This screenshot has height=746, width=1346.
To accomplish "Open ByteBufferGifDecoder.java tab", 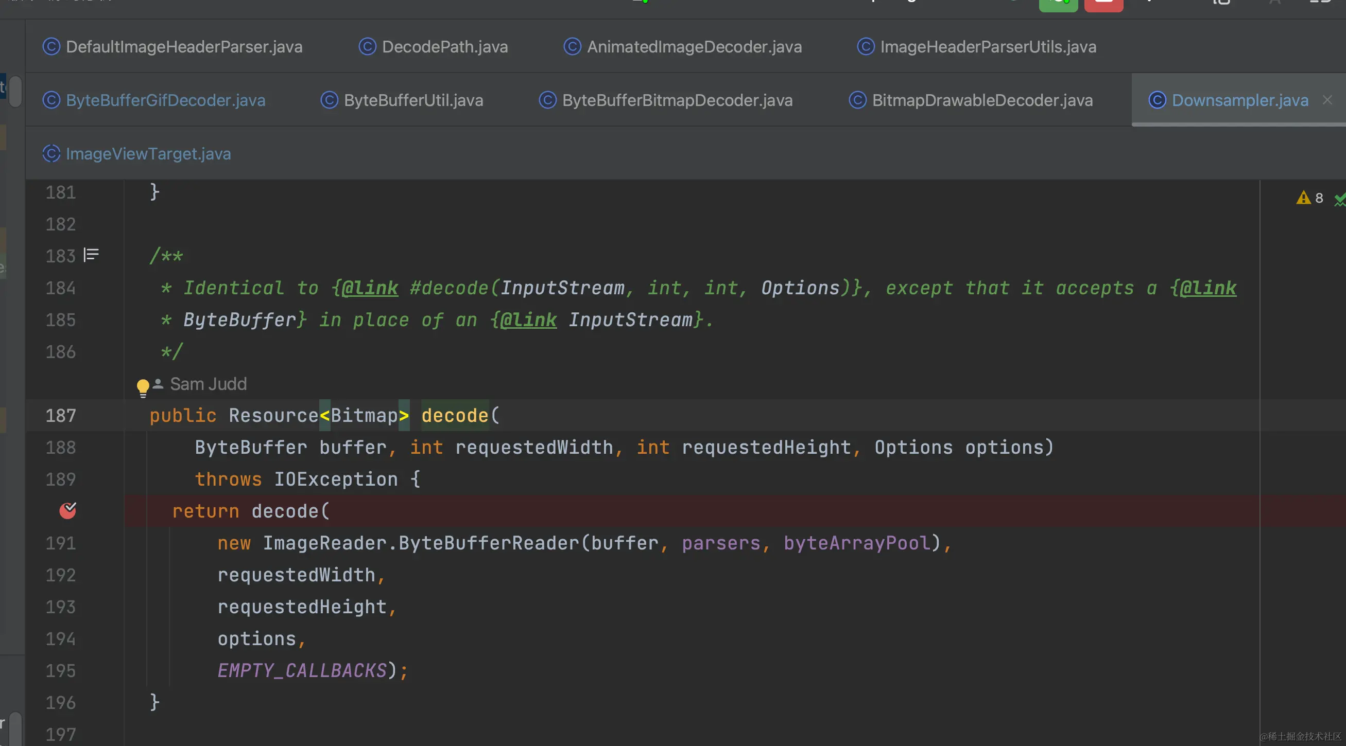I will [153, 100].
